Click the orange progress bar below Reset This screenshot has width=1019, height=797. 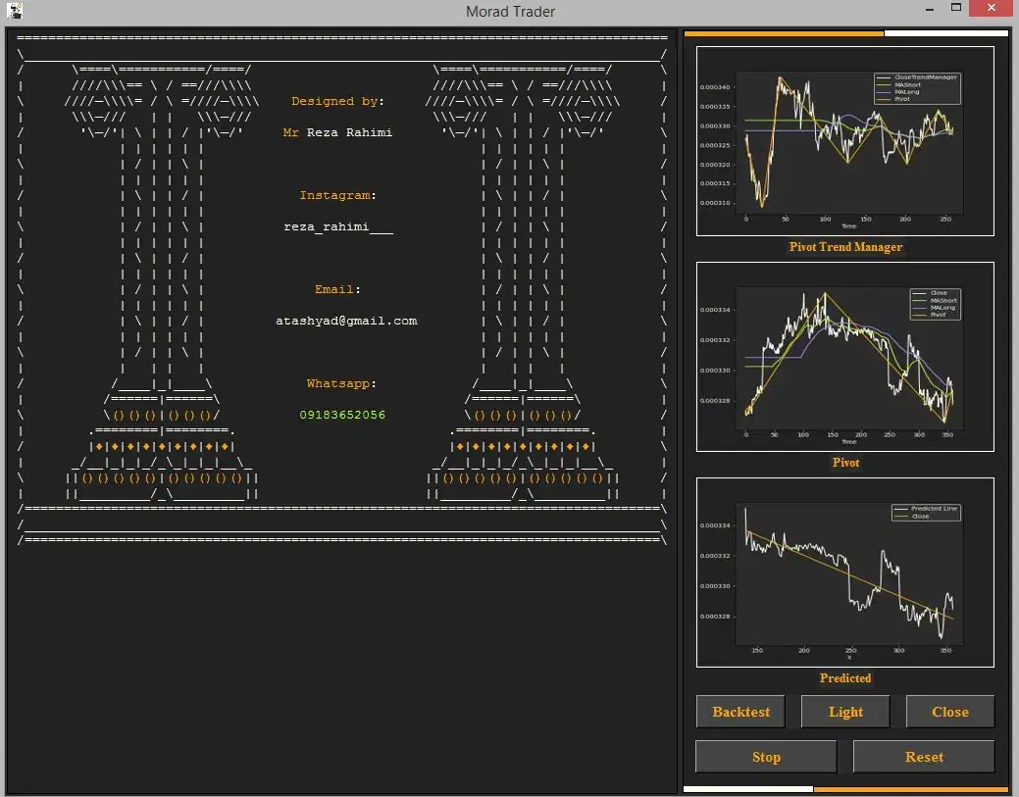(x=910, y=789)
